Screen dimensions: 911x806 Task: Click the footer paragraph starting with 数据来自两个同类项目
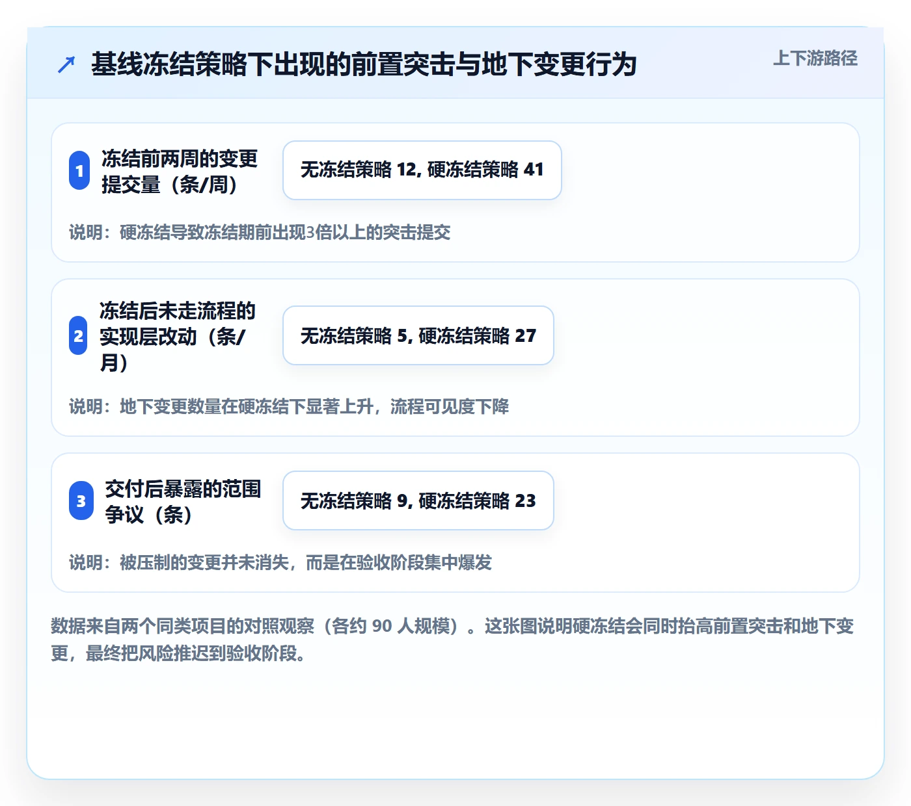[453, 640]
